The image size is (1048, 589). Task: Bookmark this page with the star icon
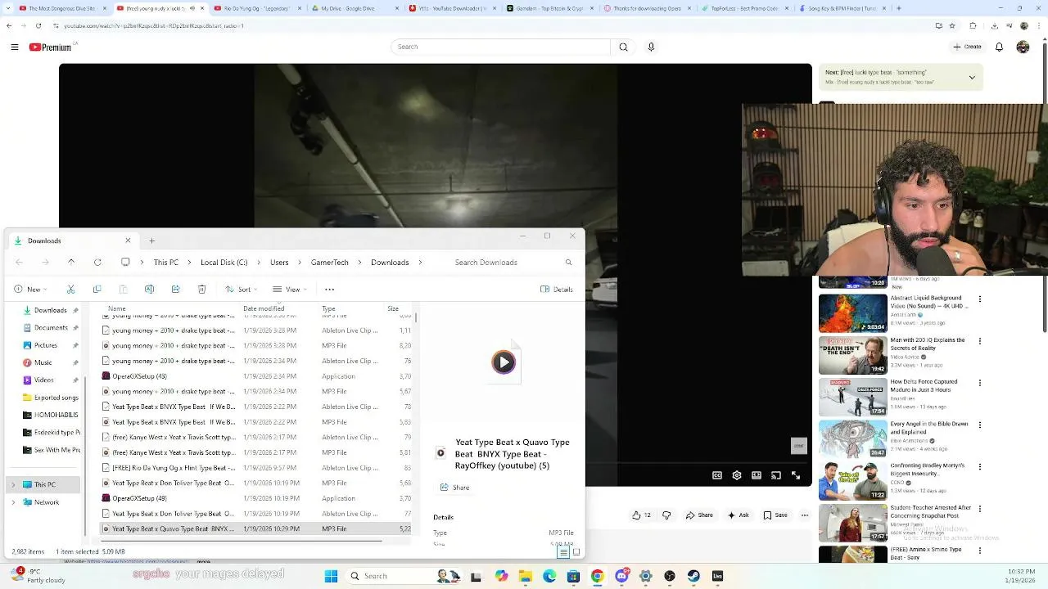[x=951, y=25]
